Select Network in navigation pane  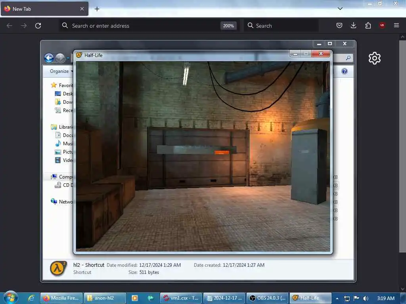point(62,201)
